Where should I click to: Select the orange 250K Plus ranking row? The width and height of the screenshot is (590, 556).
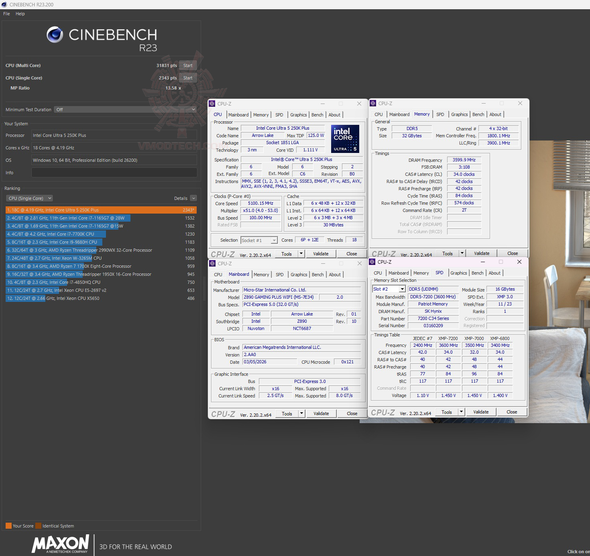pos(101,210)
